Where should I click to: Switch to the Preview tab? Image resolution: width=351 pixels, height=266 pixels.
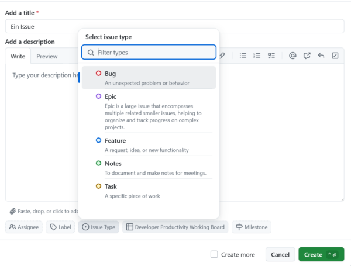coord(47,56)
